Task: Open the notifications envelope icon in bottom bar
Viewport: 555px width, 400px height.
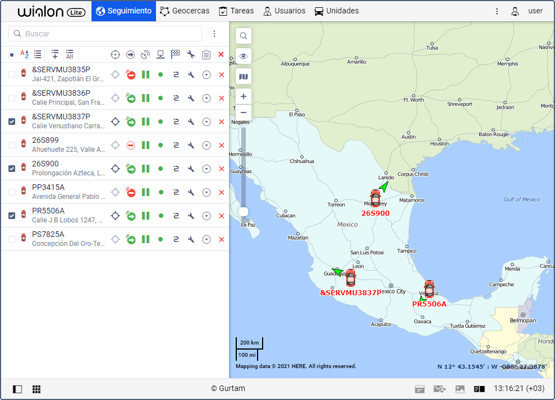Action: [x=439, y=389]
